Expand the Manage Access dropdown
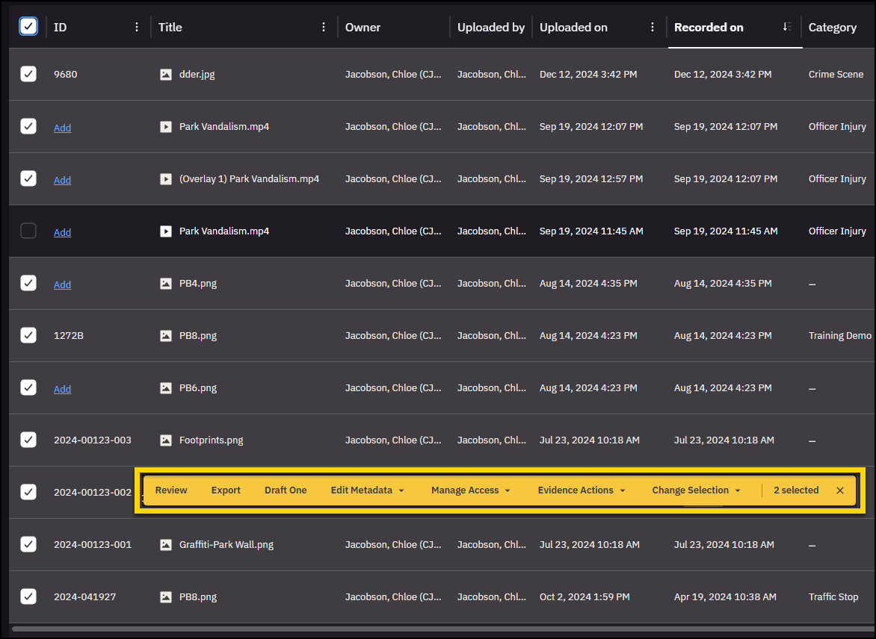This screenshot has width=876, height=639. (x=470, y=490)
